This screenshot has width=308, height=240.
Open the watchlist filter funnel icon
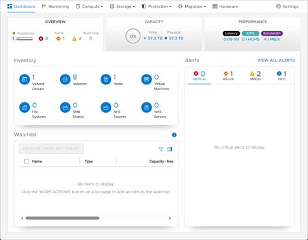pos(160,149)
